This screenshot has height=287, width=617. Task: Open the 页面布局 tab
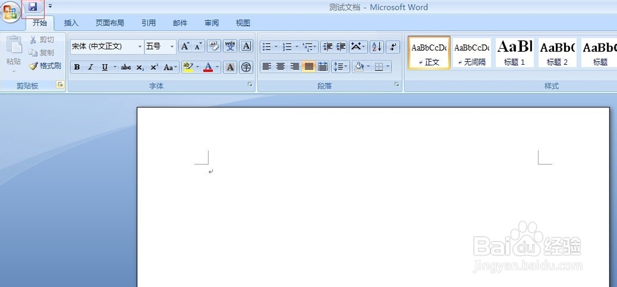tap(110, 23)
